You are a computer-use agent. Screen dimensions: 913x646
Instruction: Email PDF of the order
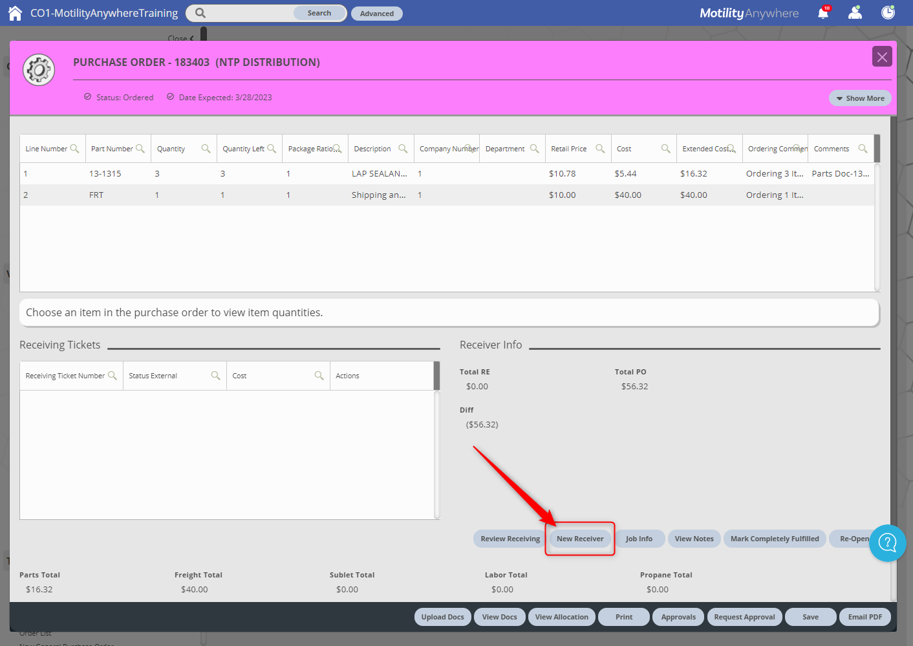tap(865, 617)
